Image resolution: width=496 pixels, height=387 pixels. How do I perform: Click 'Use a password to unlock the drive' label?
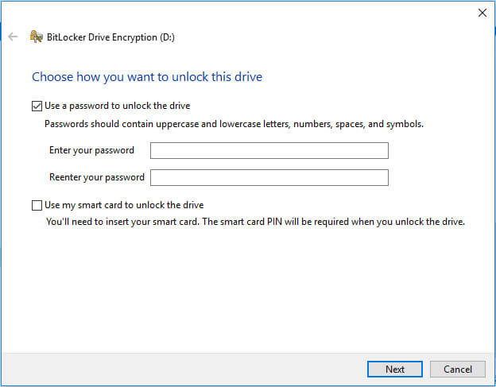(x=118, y=106)
